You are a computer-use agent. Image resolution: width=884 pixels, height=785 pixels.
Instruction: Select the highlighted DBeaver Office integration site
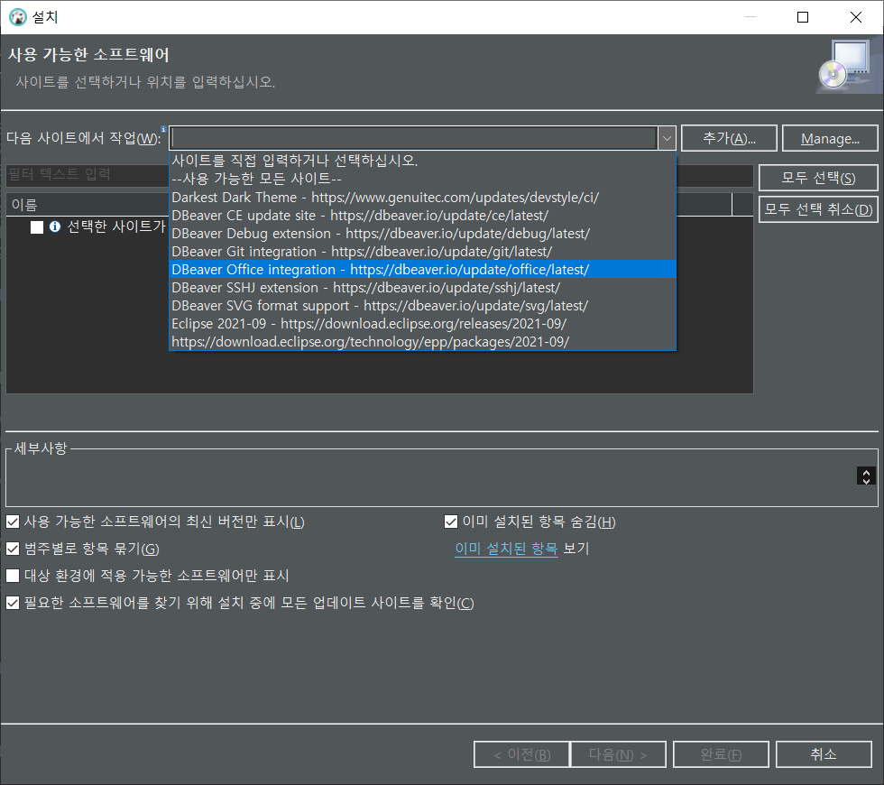point(422,270)
